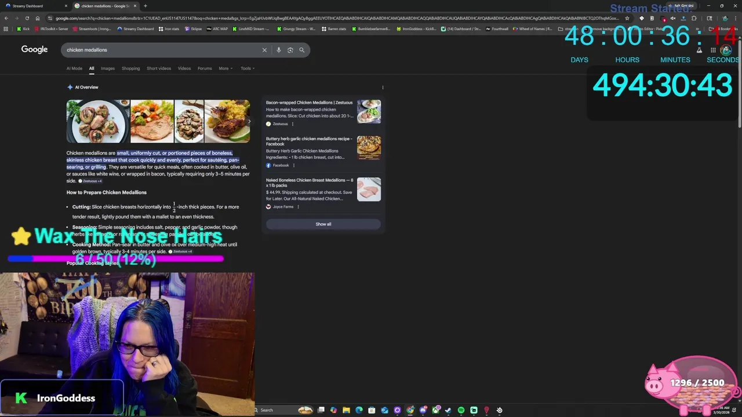Select the Forums search tab

205,68
